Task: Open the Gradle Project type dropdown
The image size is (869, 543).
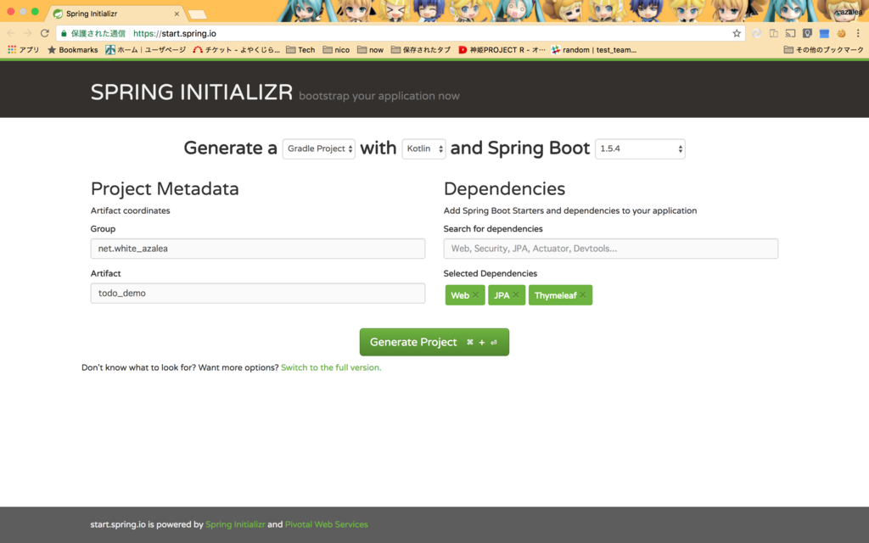Action: 319,148
